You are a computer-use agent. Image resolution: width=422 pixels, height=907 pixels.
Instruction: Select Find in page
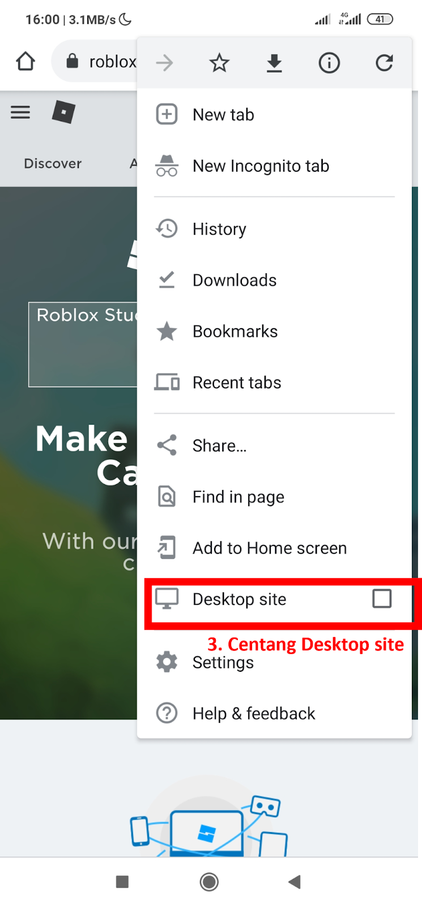pos(238,497)
